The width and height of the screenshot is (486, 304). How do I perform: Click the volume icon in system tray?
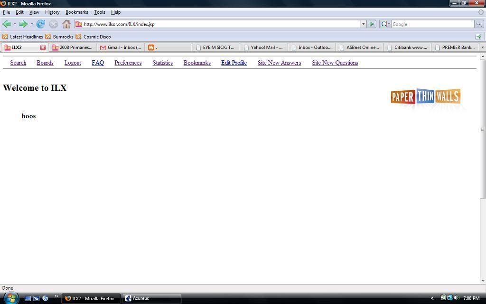click(457, 298)
